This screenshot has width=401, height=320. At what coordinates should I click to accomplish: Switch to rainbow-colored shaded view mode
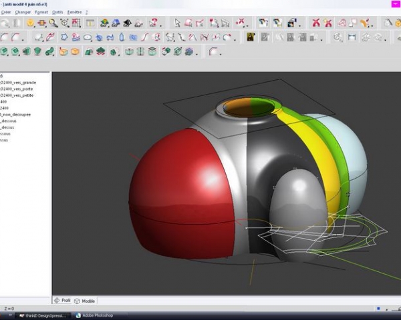pyautogui.click(x=104, y=23)
